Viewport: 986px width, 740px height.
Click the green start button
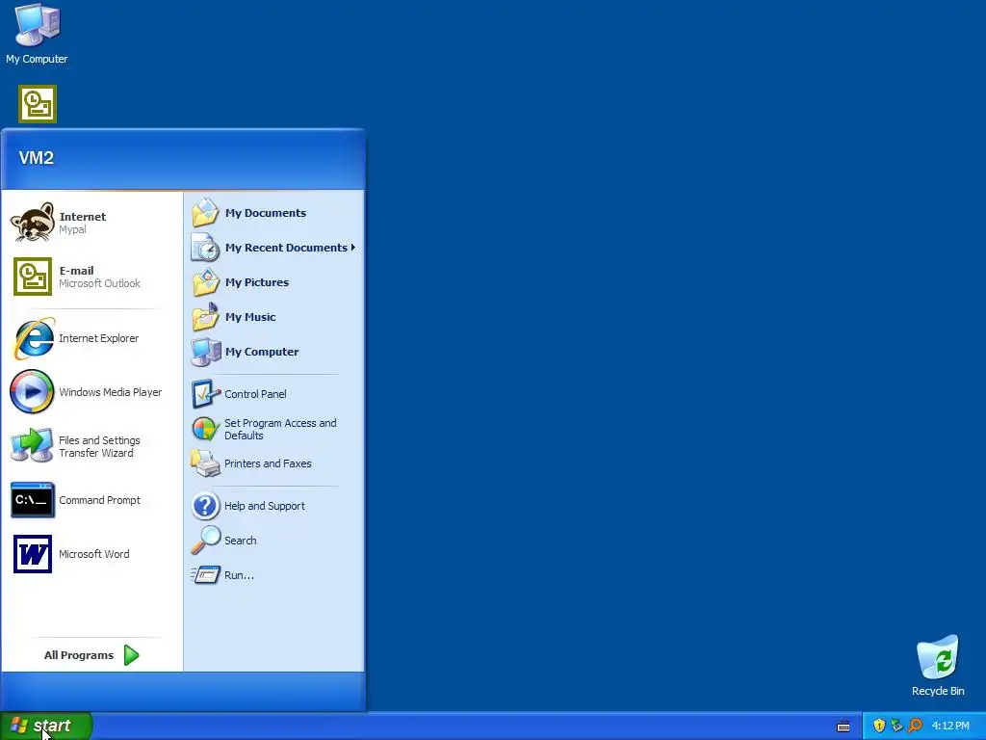pyautogui.click(x=46, y=726)
